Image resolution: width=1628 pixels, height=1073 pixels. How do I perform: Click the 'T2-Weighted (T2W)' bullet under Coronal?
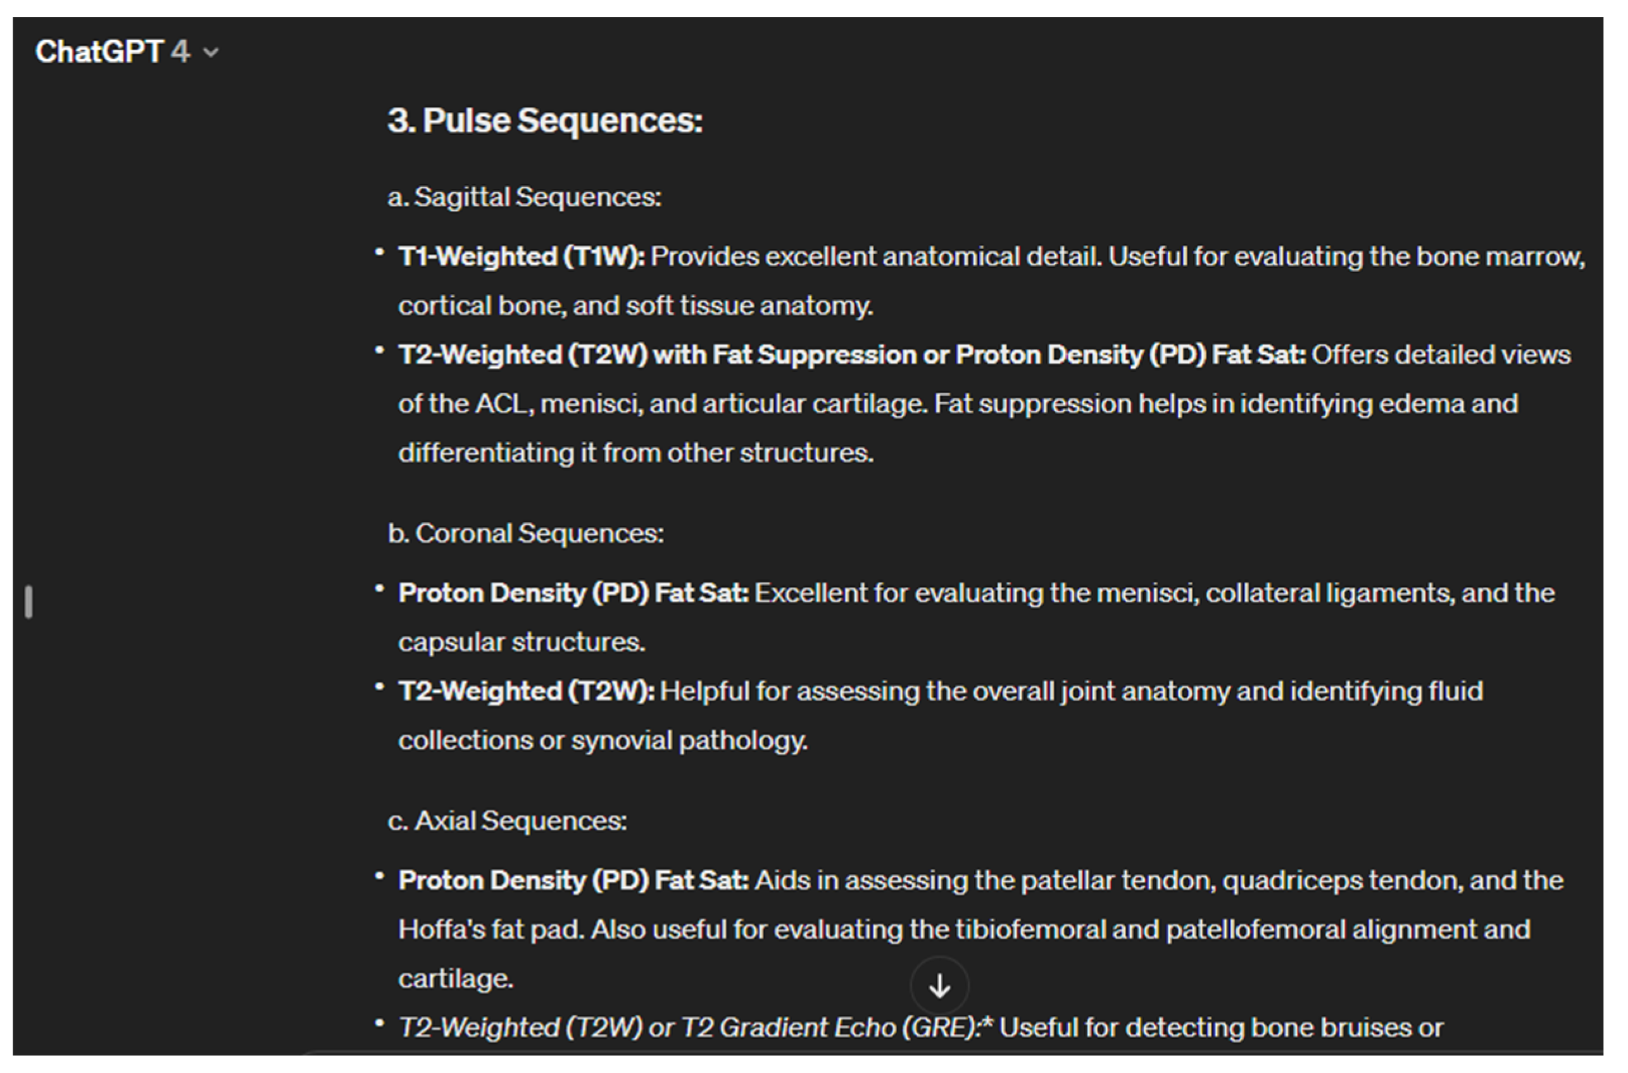527,691
